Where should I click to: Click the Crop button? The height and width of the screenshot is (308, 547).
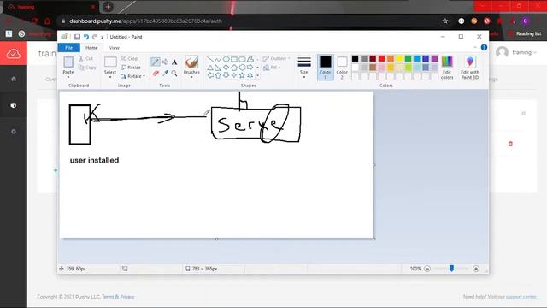click(x=129, y=59)
